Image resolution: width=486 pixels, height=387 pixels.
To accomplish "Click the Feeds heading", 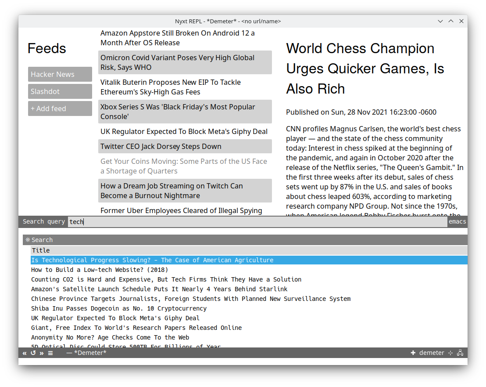I will pos(47,48).
